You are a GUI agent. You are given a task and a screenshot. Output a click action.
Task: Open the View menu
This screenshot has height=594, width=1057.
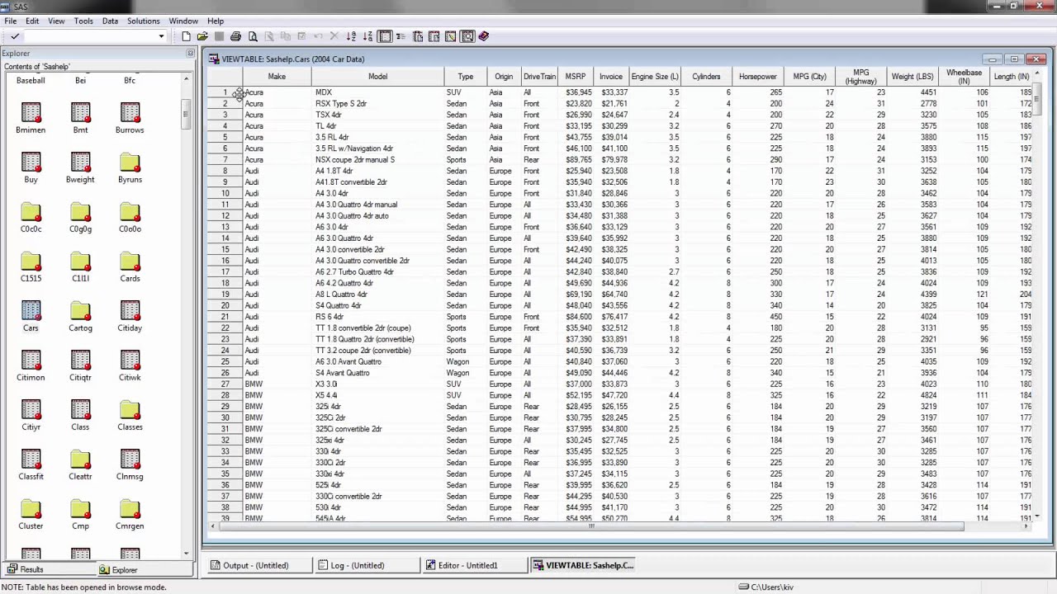tap(56, 21)
